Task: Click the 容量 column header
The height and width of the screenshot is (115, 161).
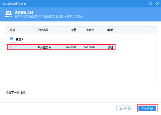Action: tap(73, 30)
